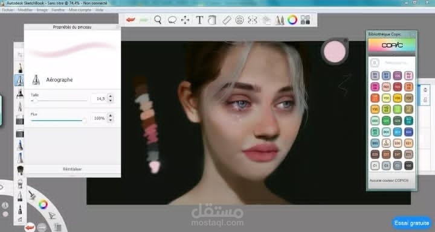Pick the R02 Copic swatch
The width and height of the screenshot is (435, 232).
[386, 87]
